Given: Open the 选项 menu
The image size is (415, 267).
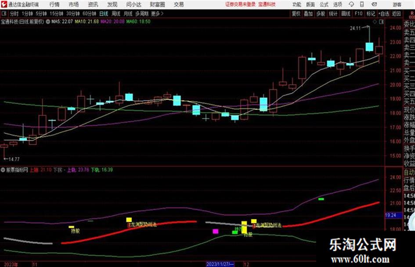Looking at the screenshot, I should 338,4.
